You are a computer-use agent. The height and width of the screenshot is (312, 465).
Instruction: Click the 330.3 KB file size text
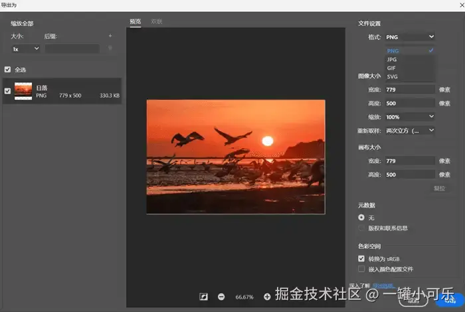click(110, 96)
